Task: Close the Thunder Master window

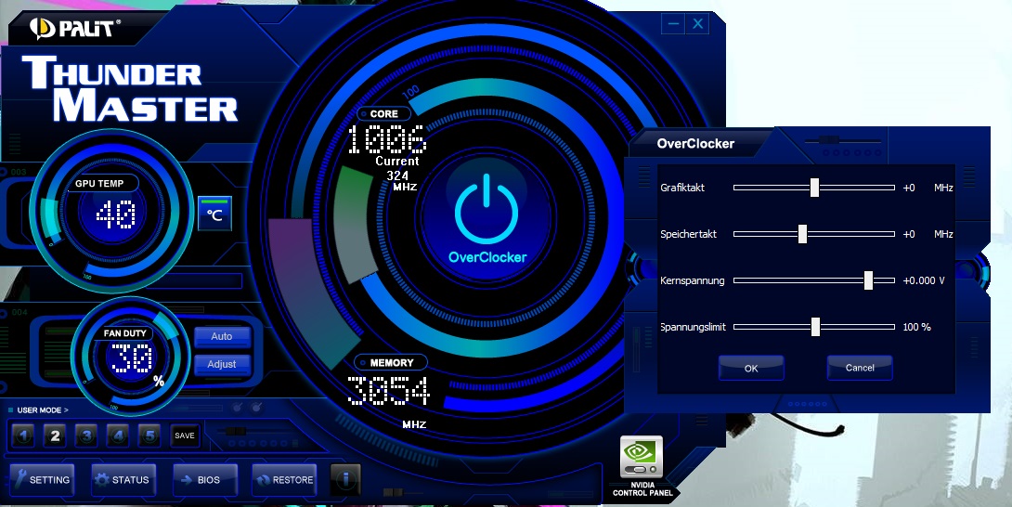Action: [697, 24]
